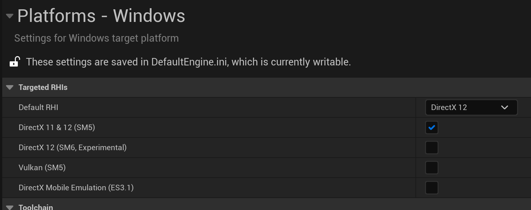This screenshot has height=210, width=531.
Task: Click the DefaultEngine.ini writable status message
Action: (x=188, y=62)
